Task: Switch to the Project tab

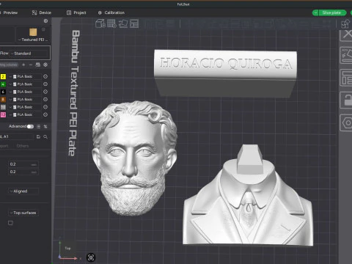Action: coord(76,12)
